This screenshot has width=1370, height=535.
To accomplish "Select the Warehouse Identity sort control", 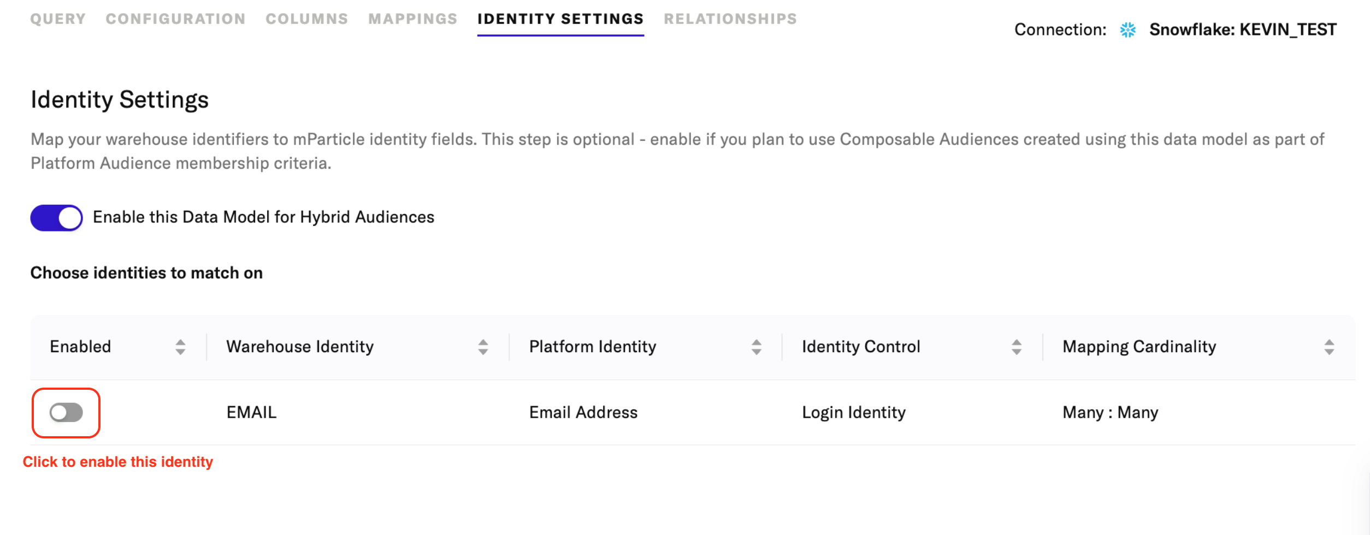I will 483,347.
